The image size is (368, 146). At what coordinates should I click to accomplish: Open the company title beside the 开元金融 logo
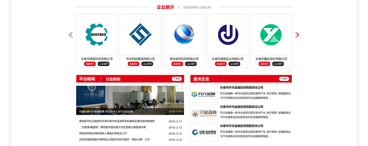[242, 88]
